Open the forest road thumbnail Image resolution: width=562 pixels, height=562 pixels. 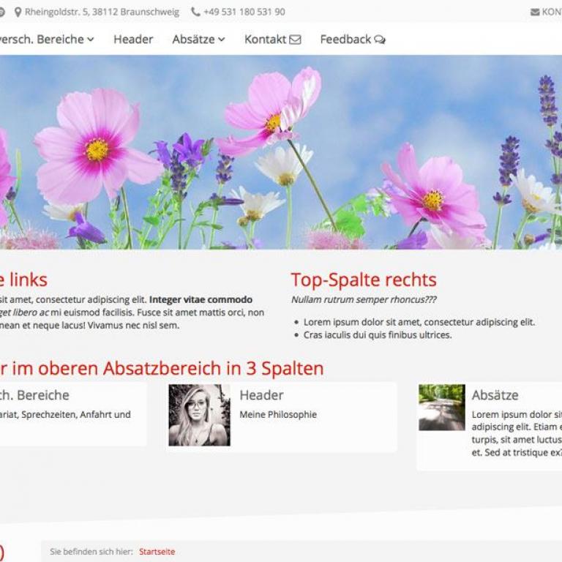(441, 408)
